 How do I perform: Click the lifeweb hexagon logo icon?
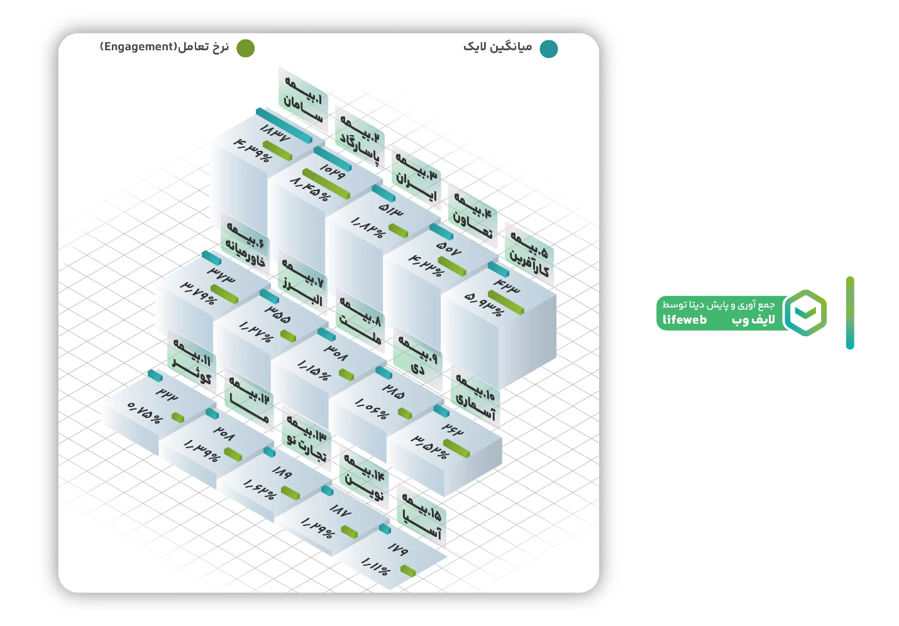(807, 313)
